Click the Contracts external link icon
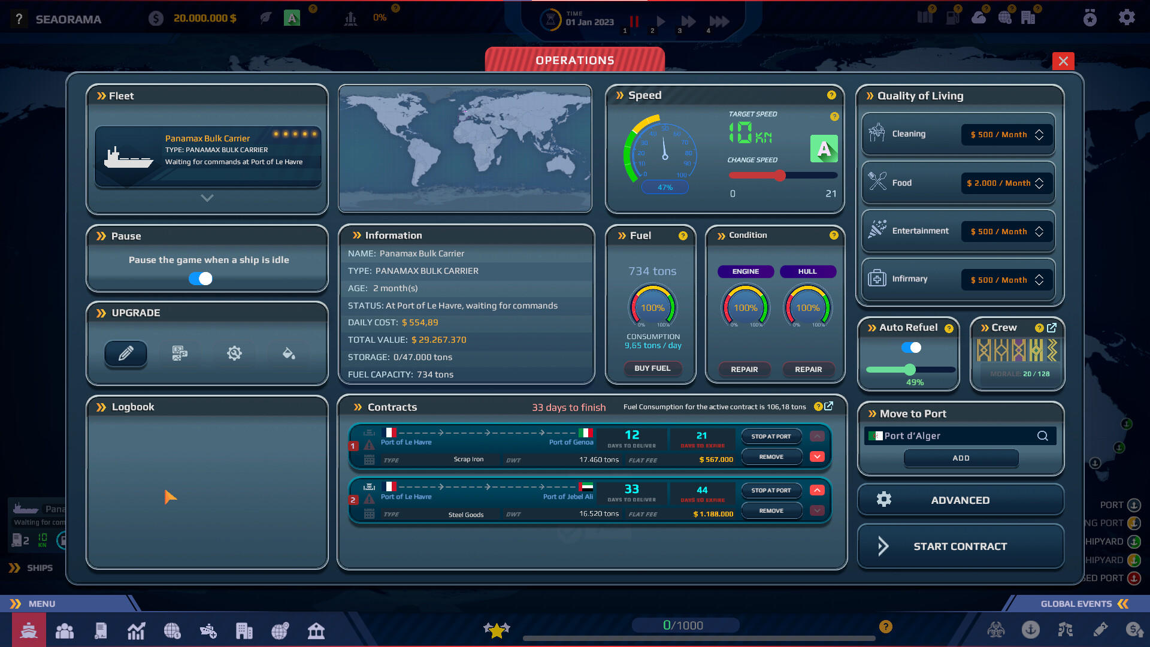 [828, 406]
